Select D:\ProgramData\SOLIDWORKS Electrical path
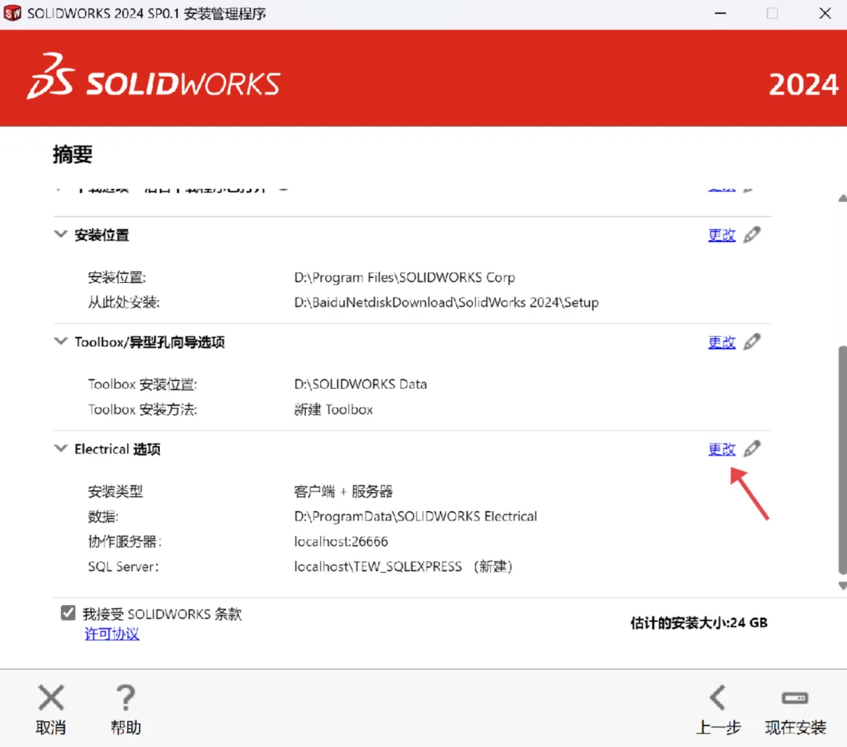This screenshot has width=847, height=747. click(x=416, y=517)
